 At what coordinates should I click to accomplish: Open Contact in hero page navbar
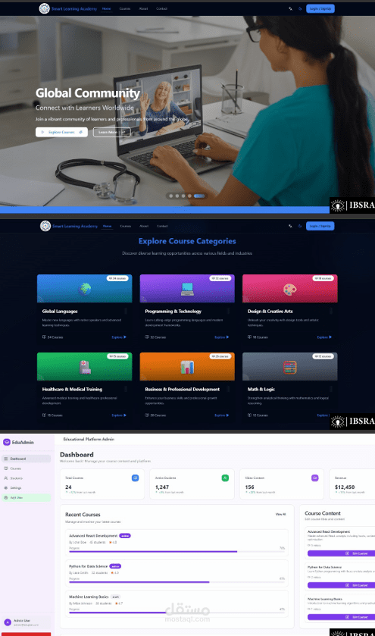[162, 8]
